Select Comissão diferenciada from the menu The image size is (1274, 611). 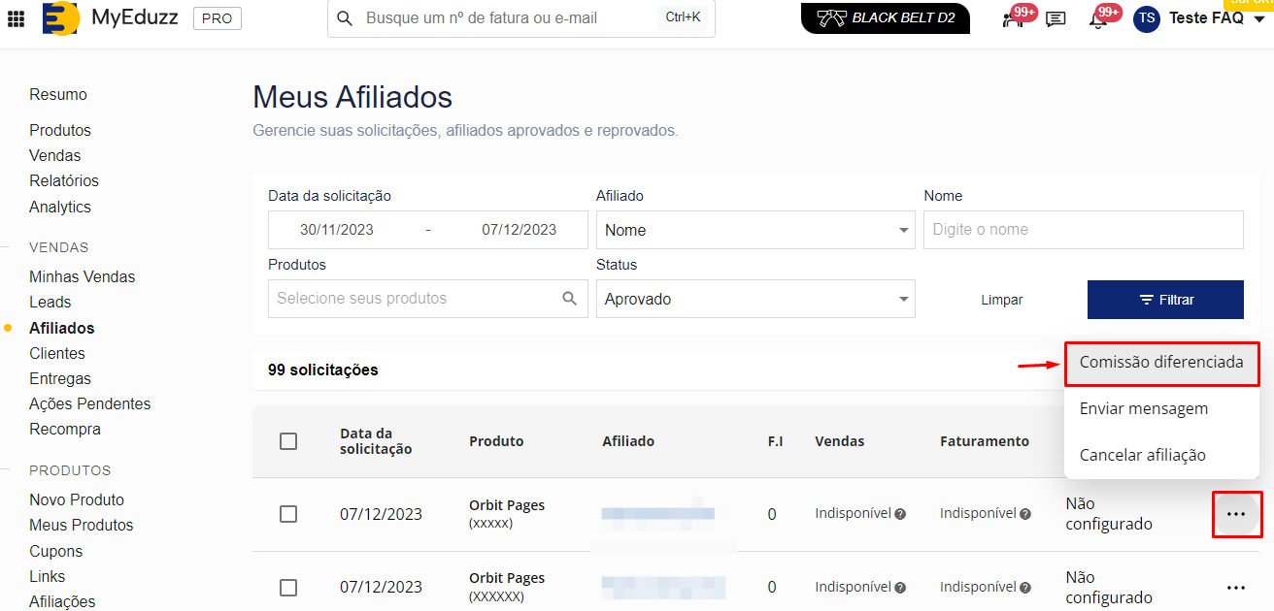[x=1160, y=363]
